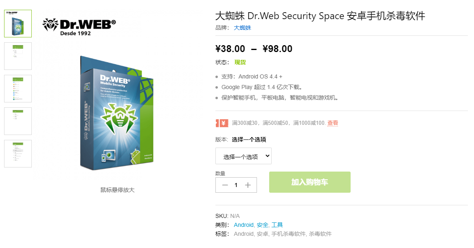Screen dimensions: 474x248
Task: Select the fifth product thumbnail
Action: [18, 154]
